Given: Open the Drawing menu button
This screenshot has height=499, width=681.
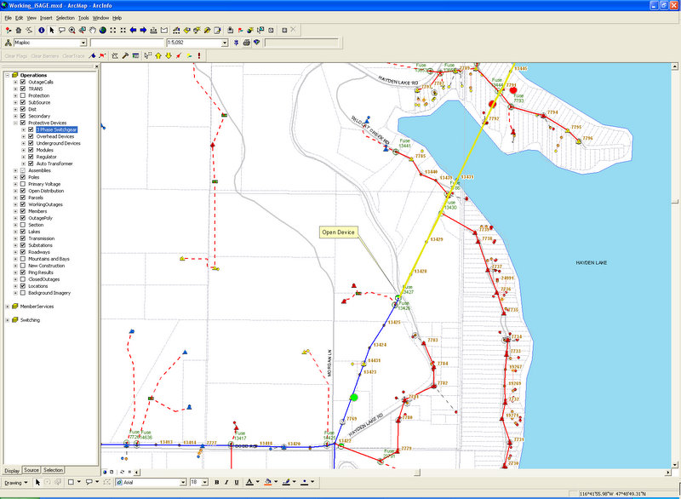Looking at the screenshot, I should coord(16,482).
